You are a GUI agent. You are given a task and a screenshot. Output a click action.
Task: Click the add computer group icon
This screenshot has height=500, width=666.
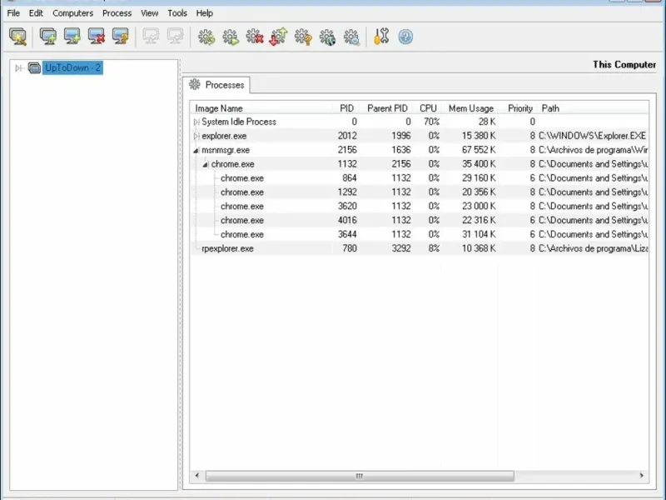click(47, 37)
